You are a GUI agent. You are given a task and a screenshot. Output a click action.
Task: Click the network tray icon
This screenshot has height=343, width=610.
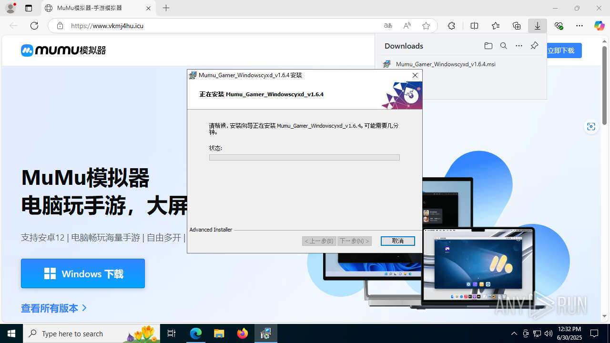tap(537, 333)
